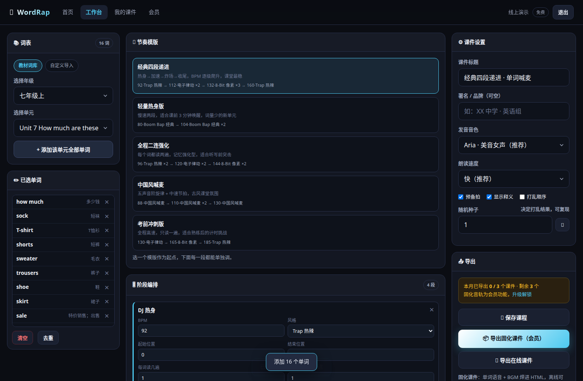Choose the 轻量热身版 template card

click(286, 115)
